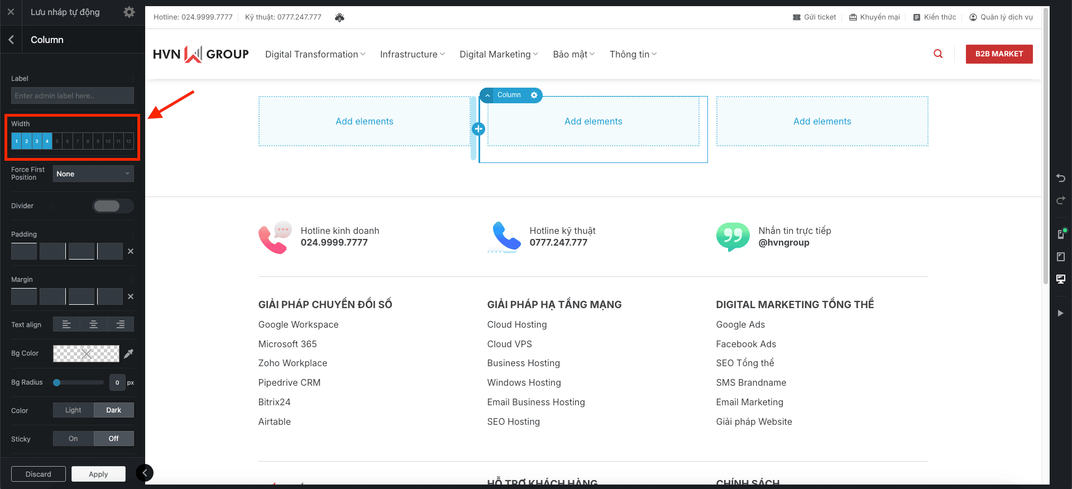The image size is (1072, 489).
Task: Click the Apply button
Action: [98, 474]
